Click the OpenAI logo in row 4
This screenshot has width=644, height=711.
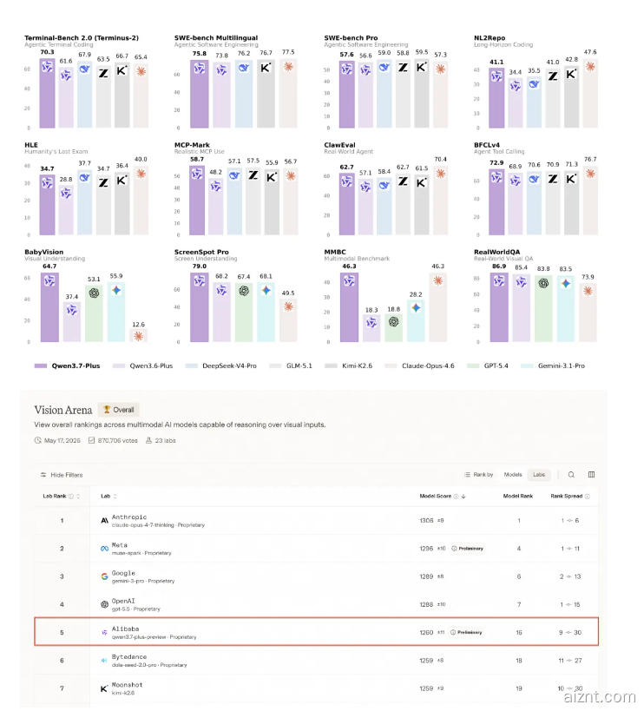(x=104, y=604)
